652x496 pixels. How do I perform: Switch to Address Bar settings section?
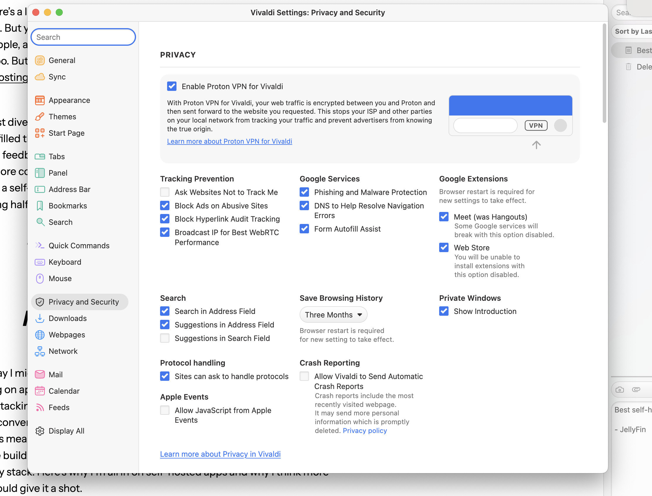point(69,189)
